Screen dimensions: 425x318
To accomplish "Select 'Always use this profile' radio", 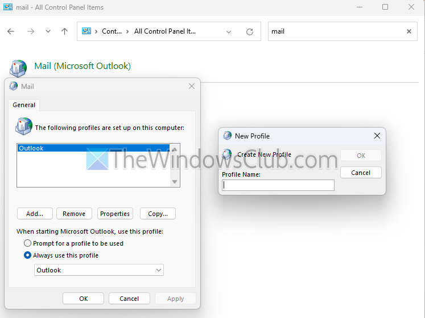I will coord(27,255).
